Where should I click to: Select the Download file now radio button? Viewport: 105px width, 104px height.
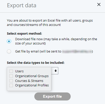9,41
